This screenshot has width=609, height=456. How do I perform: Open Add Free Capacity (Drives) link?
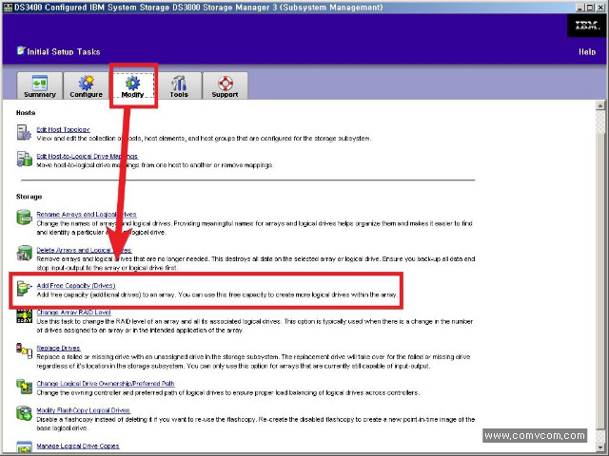pos(76,286)
